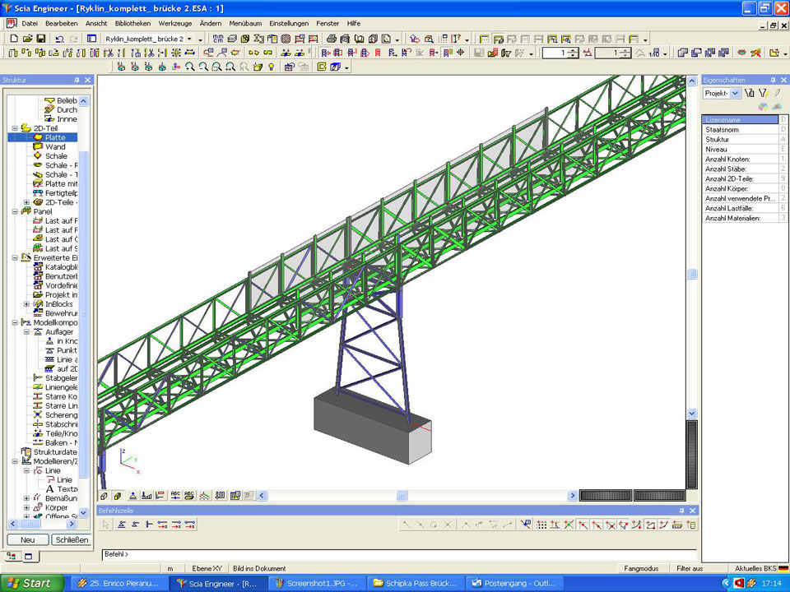The height and width of the screenshot is (592, 790).
Task: Click the Neu button
Action: (x=28, y=540)
